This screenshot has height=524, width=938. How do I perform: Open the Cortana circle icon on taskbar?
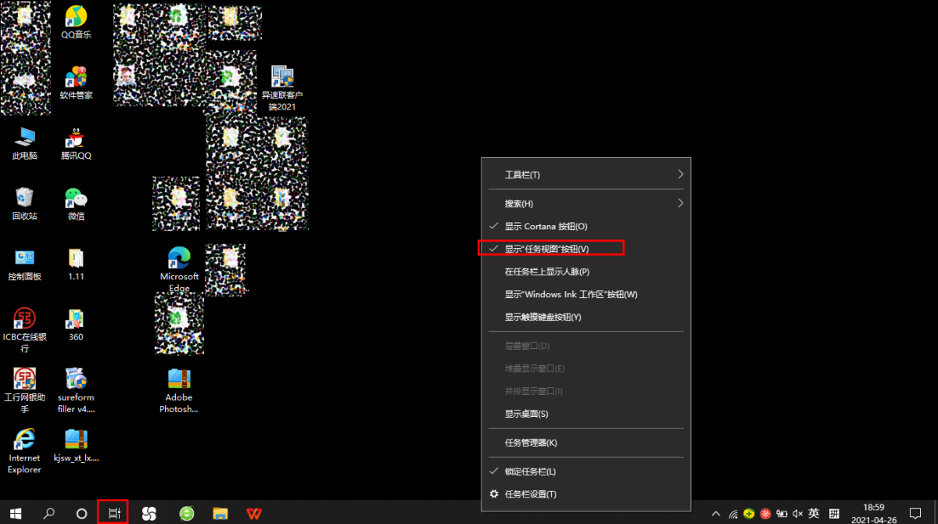tap(81, 513)
